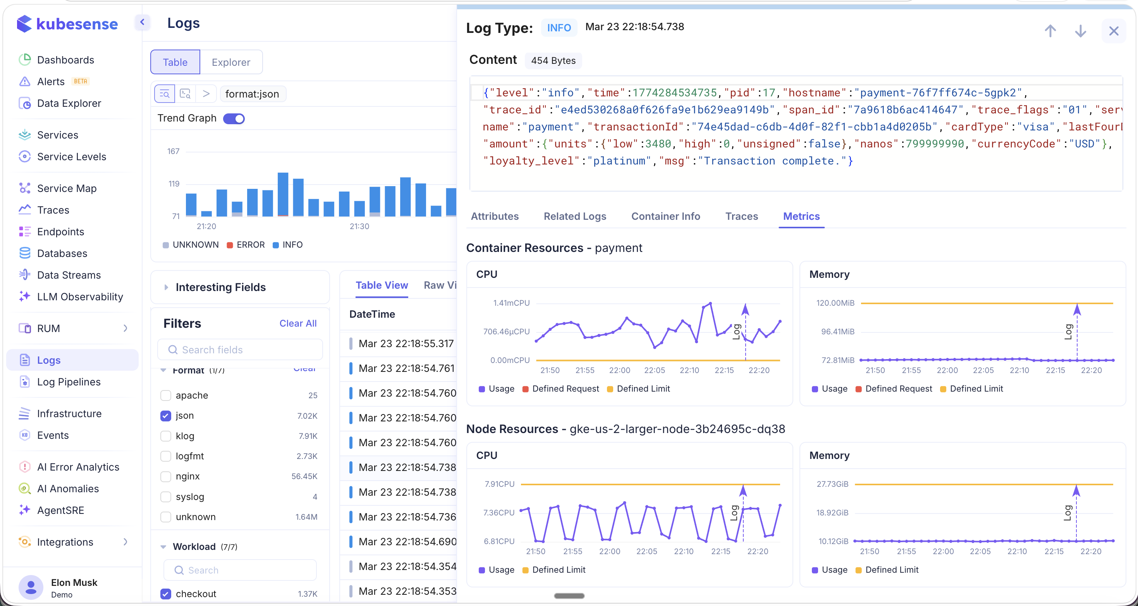Type in the fields search box
The image size is (1138, 606).
coord(240,349)
